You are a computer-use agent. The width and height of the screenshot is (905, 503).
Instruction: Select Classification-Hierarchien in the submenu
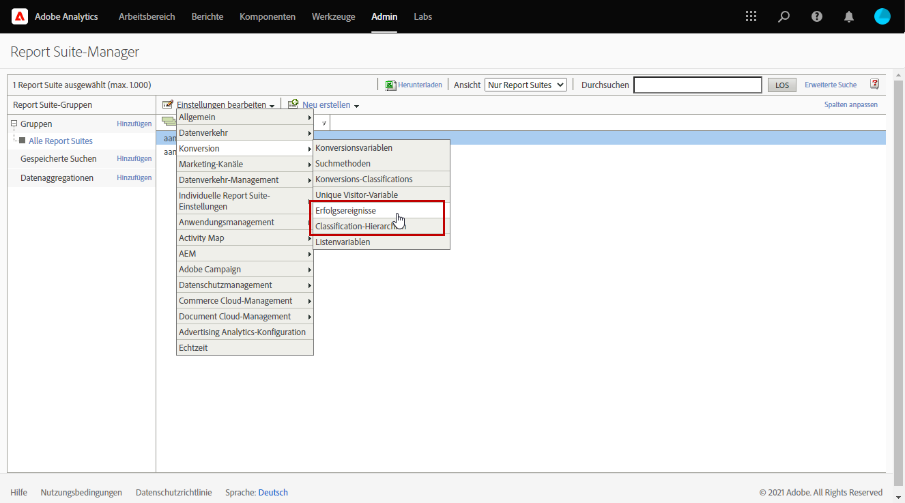tap(382, 227)
